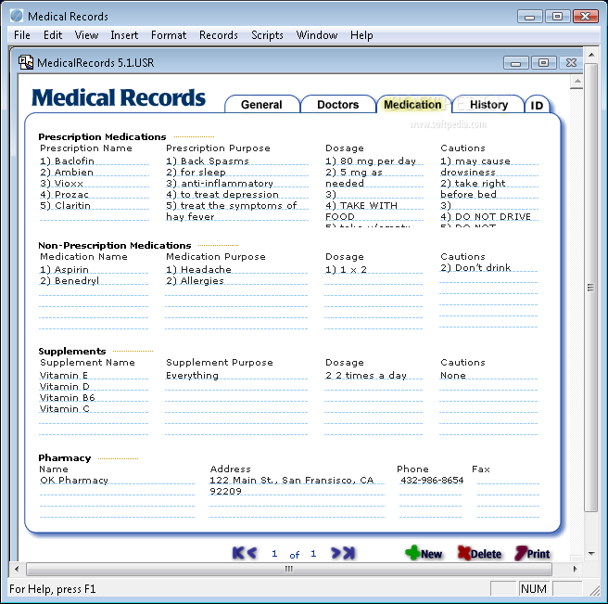Click the Baclofin prescription name field
The width and height of the screenshot is (608, 604).
pyautogui.click(x=95, y=161)
